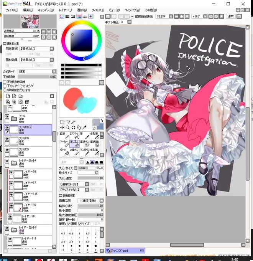
Task: Open the ウィンドウ(W) menu
Action: tap(132, 10)
